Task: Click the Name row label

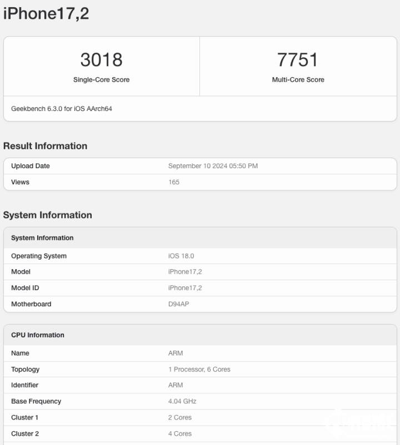Action: [x=20, y=353]
